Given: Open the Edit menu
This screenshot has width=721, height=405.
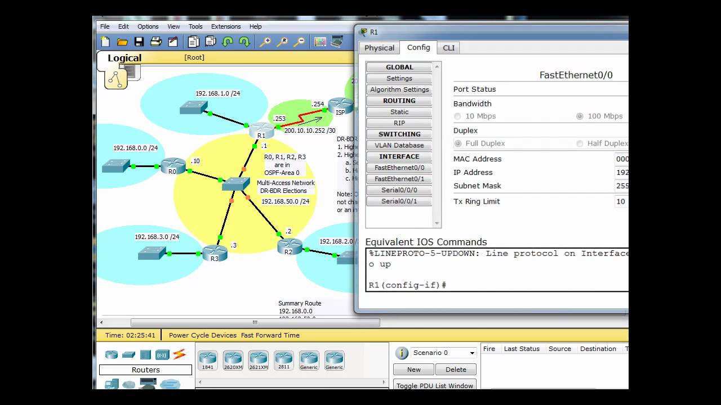Looking at the screenshot, I should click(123, 26).
